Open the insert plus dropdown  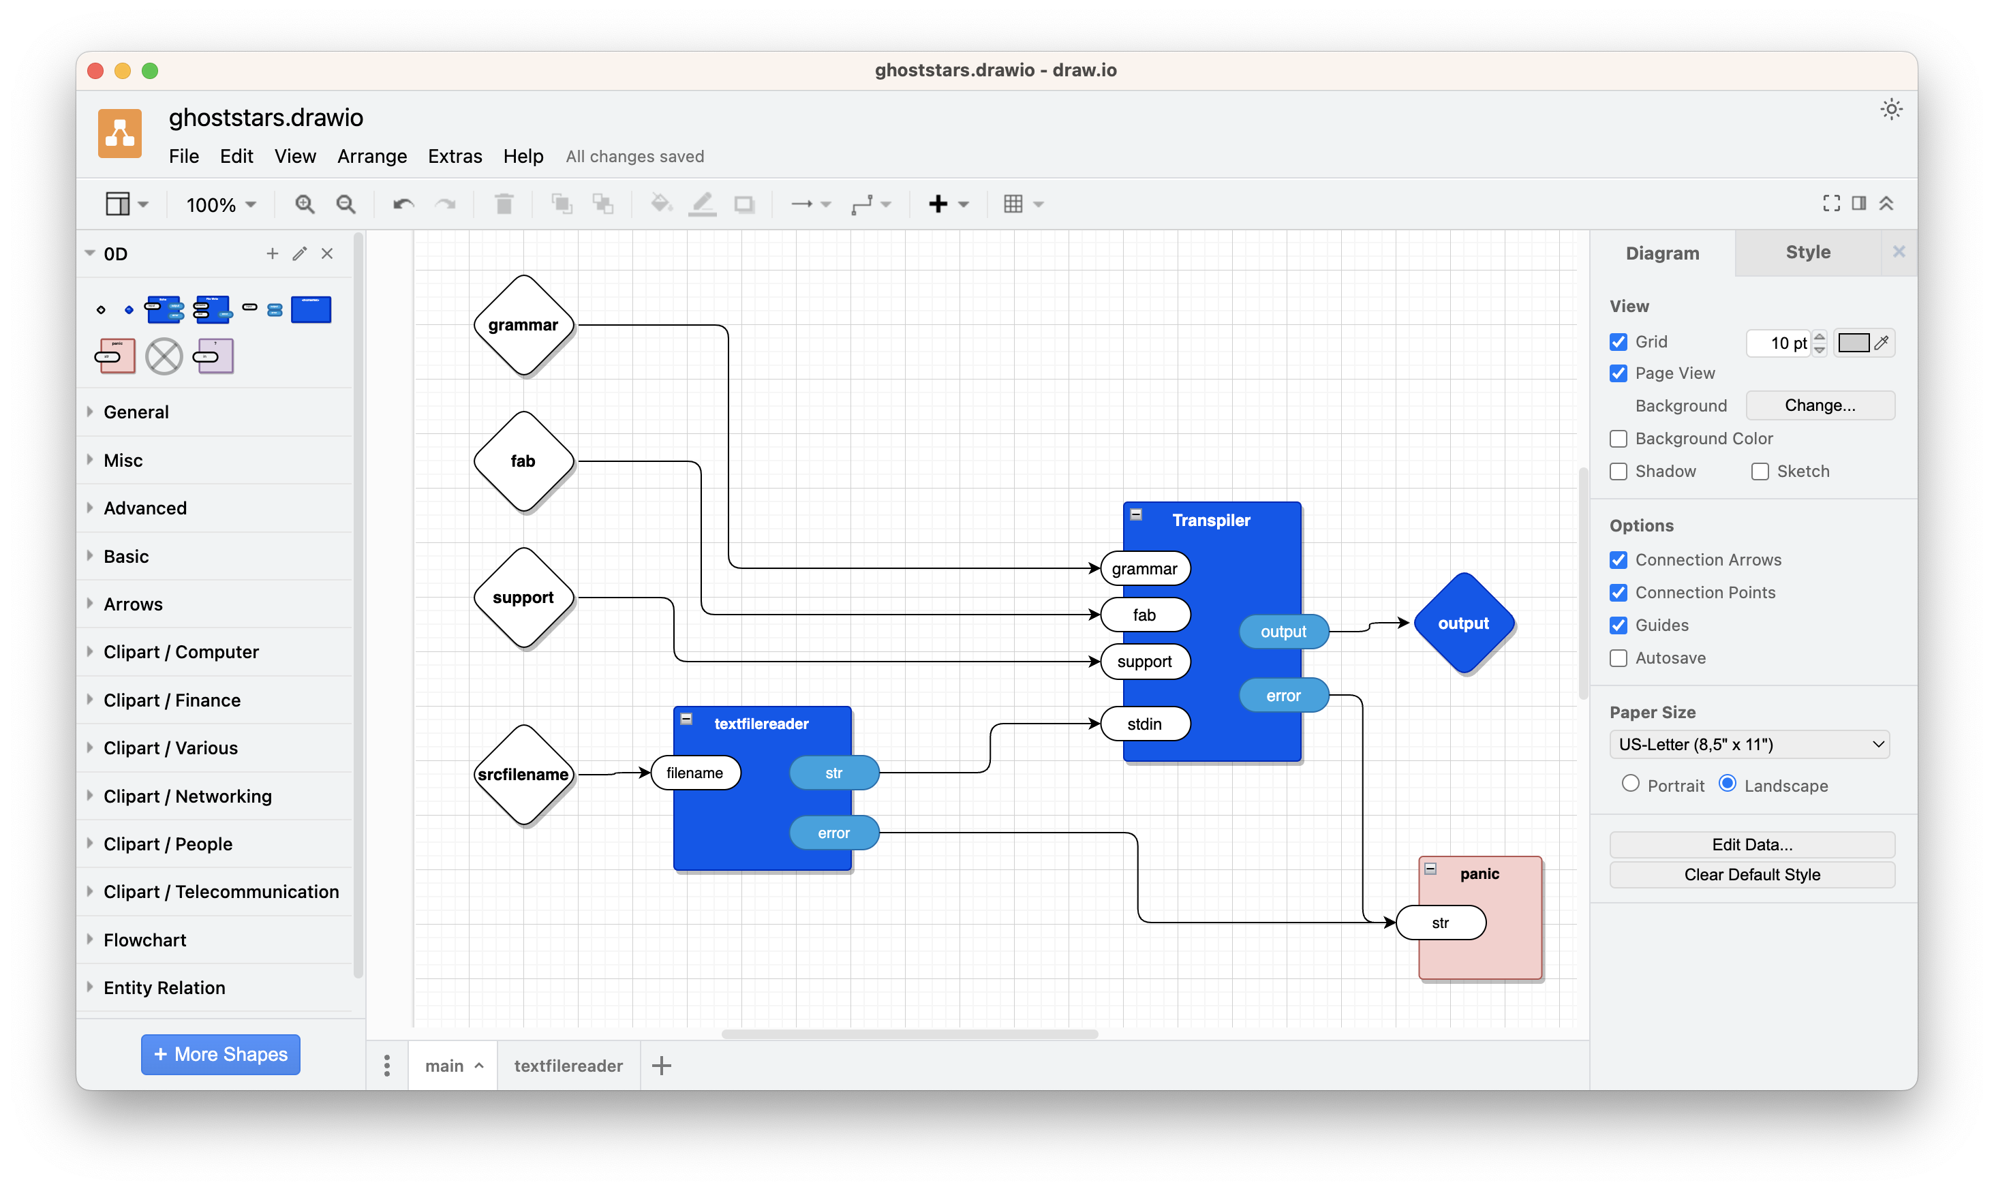tap(948, 204)
